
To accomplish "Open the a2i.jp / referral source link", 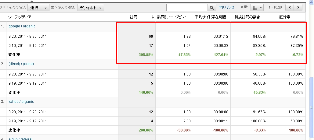I will 20,138.
